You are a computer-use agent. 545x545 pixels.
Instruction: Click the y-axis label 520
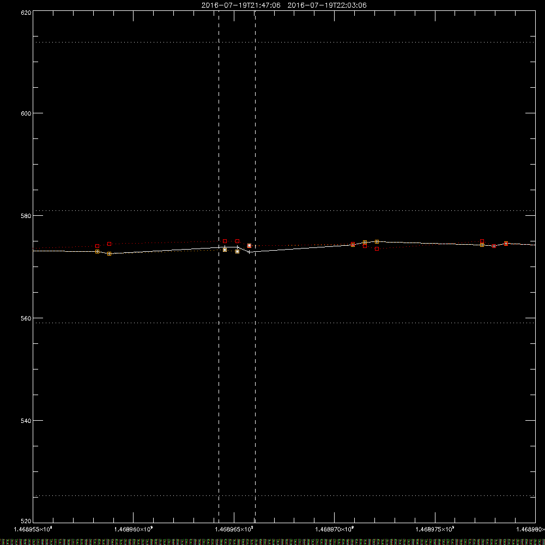[x=26, y=521]
